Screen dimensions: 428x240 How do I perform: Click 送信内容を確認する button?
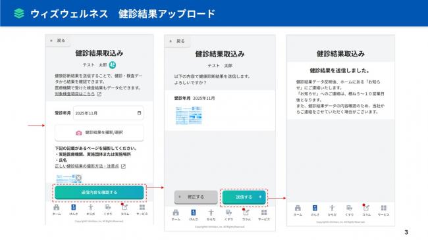99,192
